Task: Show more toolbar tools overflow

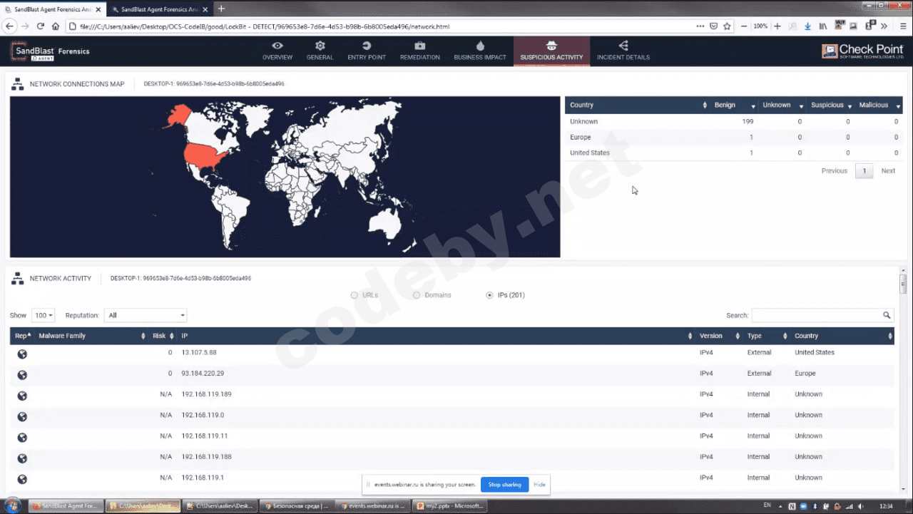Action: [884, 26]
